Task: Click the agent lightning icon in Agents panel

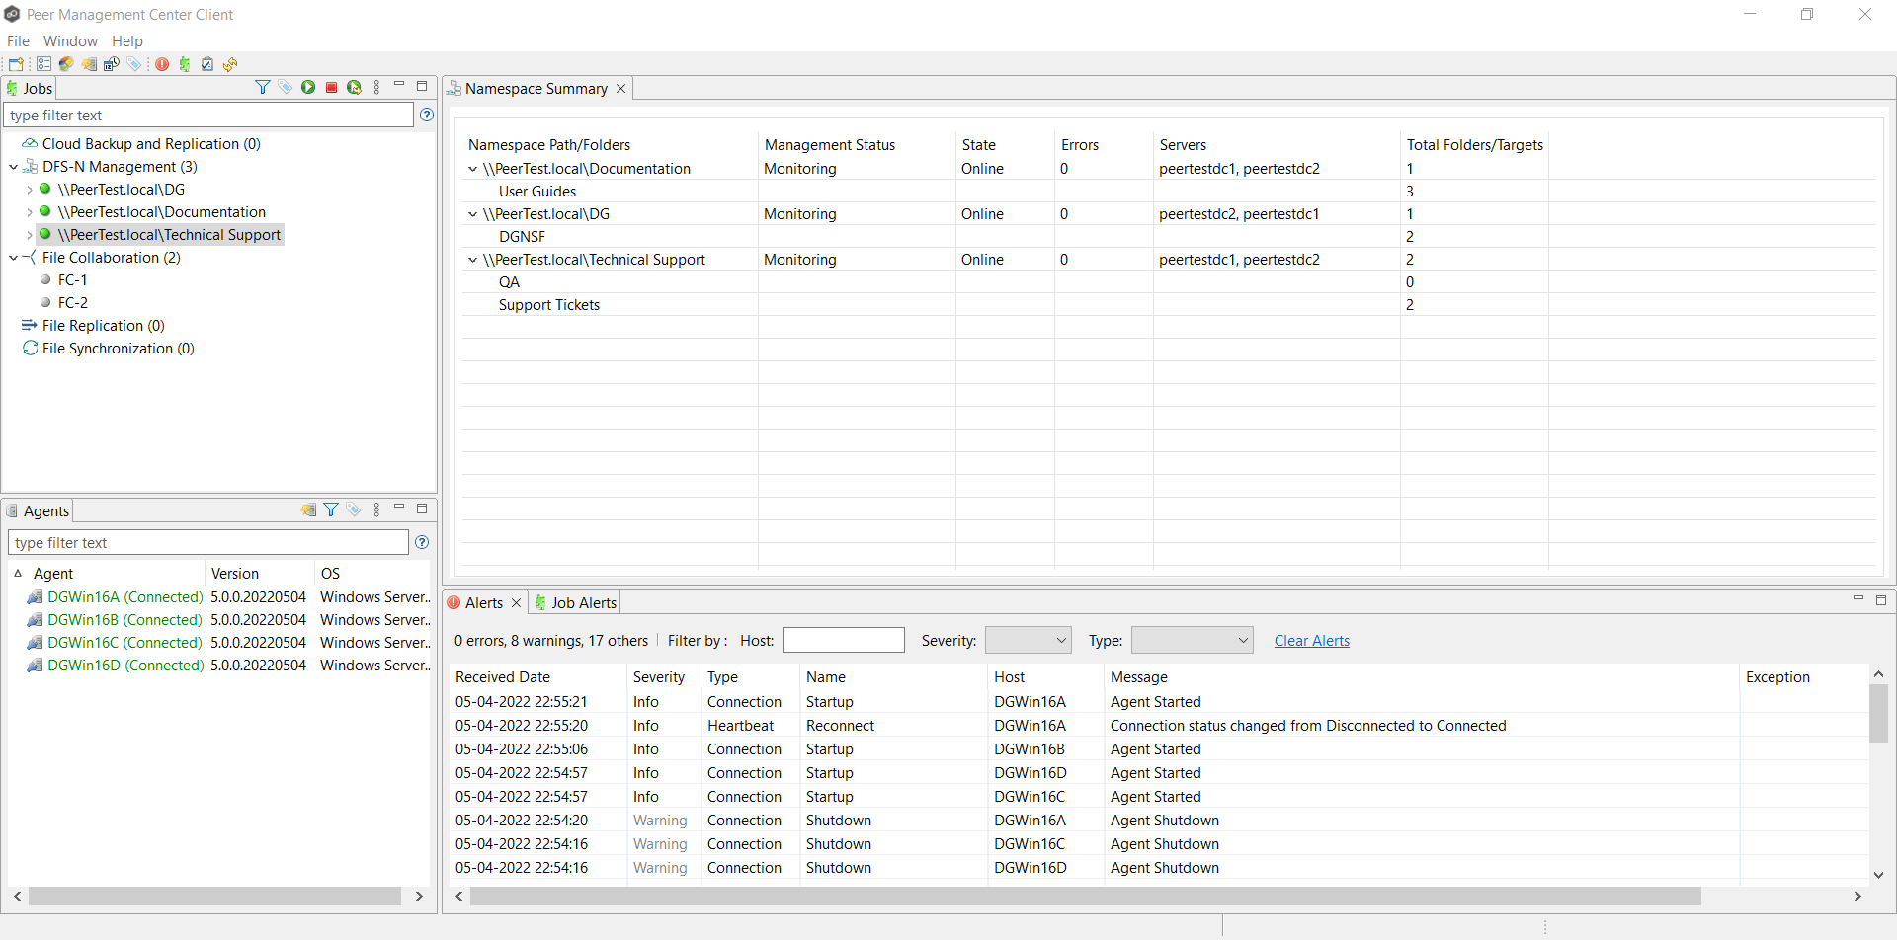Action: 308,510
